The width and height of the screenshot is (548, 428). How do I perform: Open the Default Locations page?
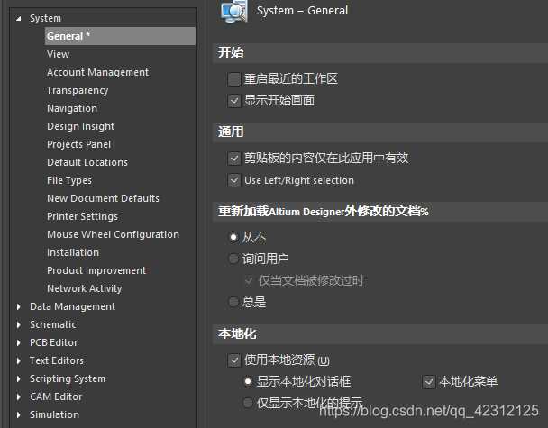pyautogui.click(x=87, y=162)
